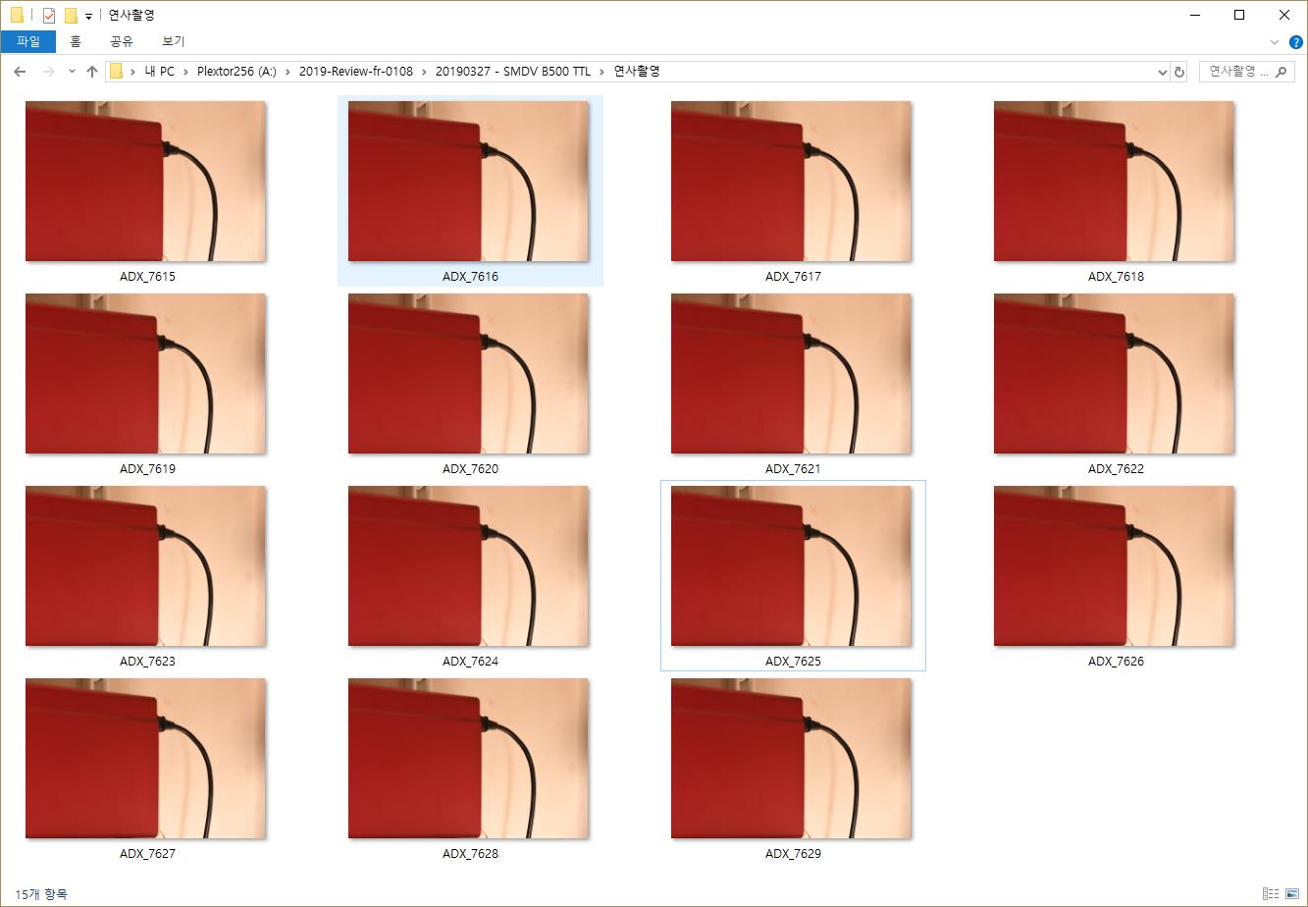Click the Properties icon in quick access toolbar

(48, 16)
